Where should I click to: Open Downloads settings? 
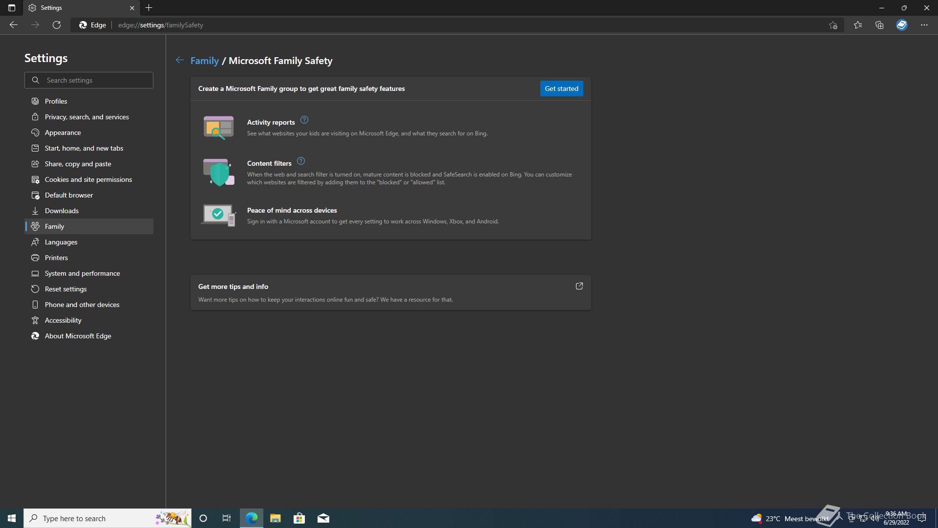click(89, 211)
